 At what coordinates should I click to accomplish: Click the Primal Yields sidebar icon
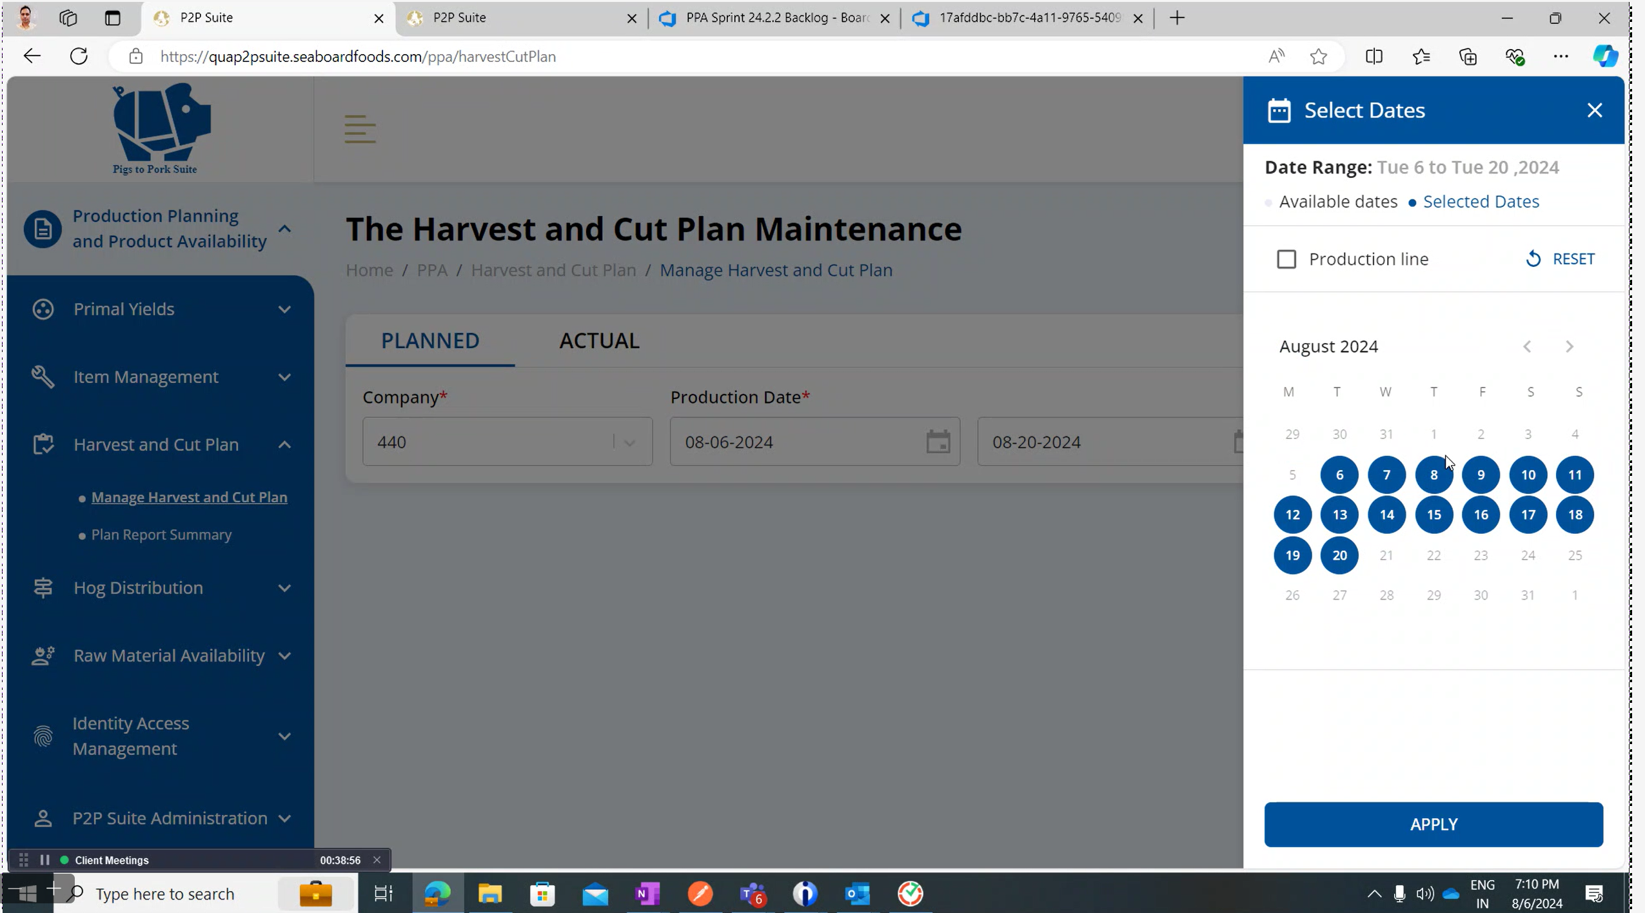43,309
